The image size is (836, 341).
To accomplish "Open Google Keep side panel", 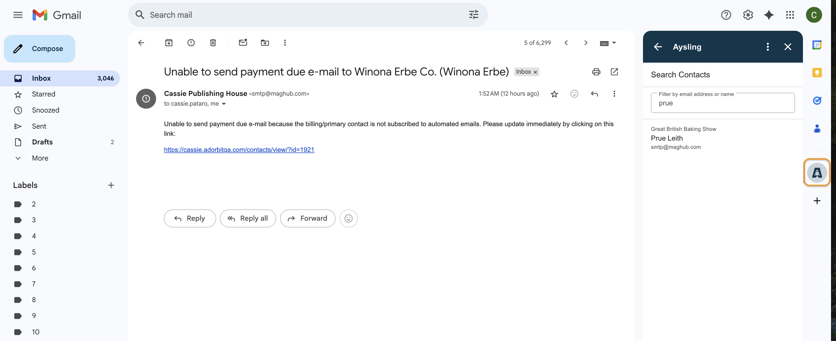I will [x=817, y=73].
